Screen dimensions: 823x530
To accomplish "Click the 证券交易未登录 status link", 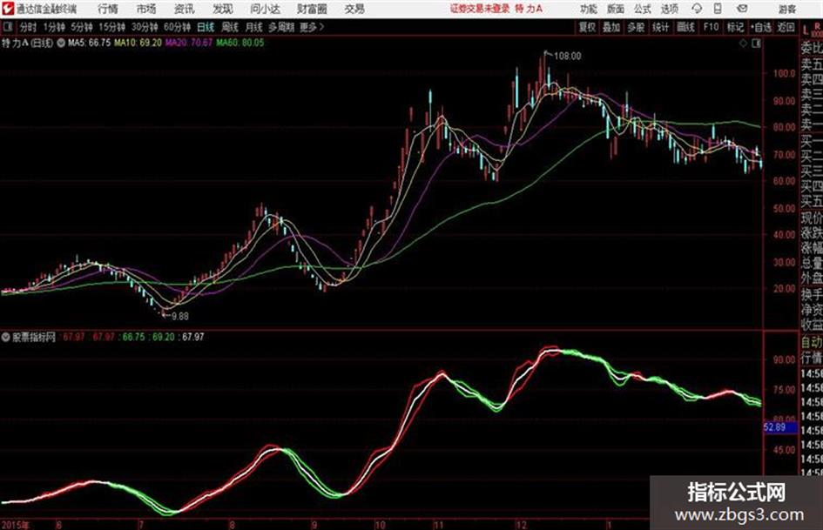I will point(480,9).
